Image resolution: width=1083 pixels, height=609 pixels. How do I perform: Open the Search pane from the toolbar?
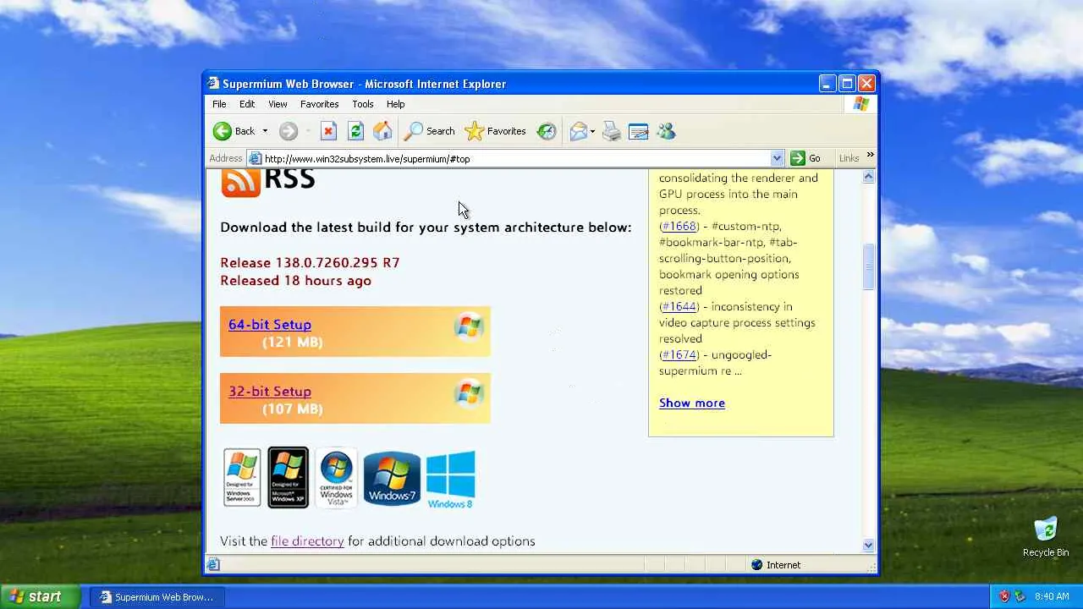tap(429, 131)
